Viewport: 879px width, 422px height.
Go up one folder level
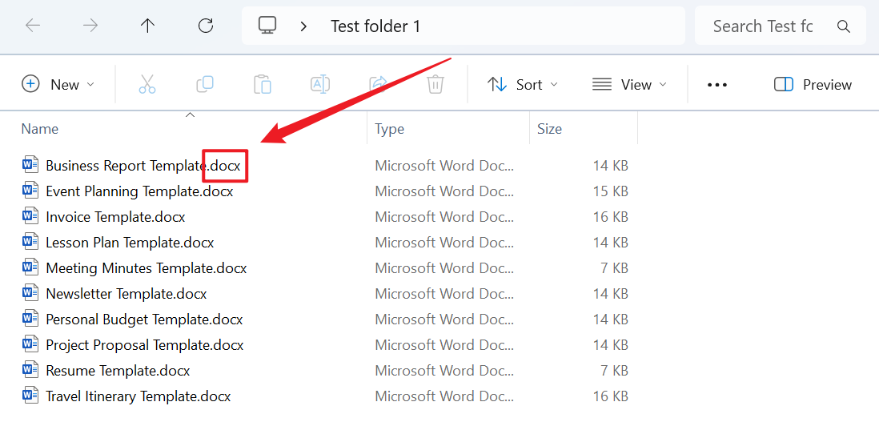(147, 26)
